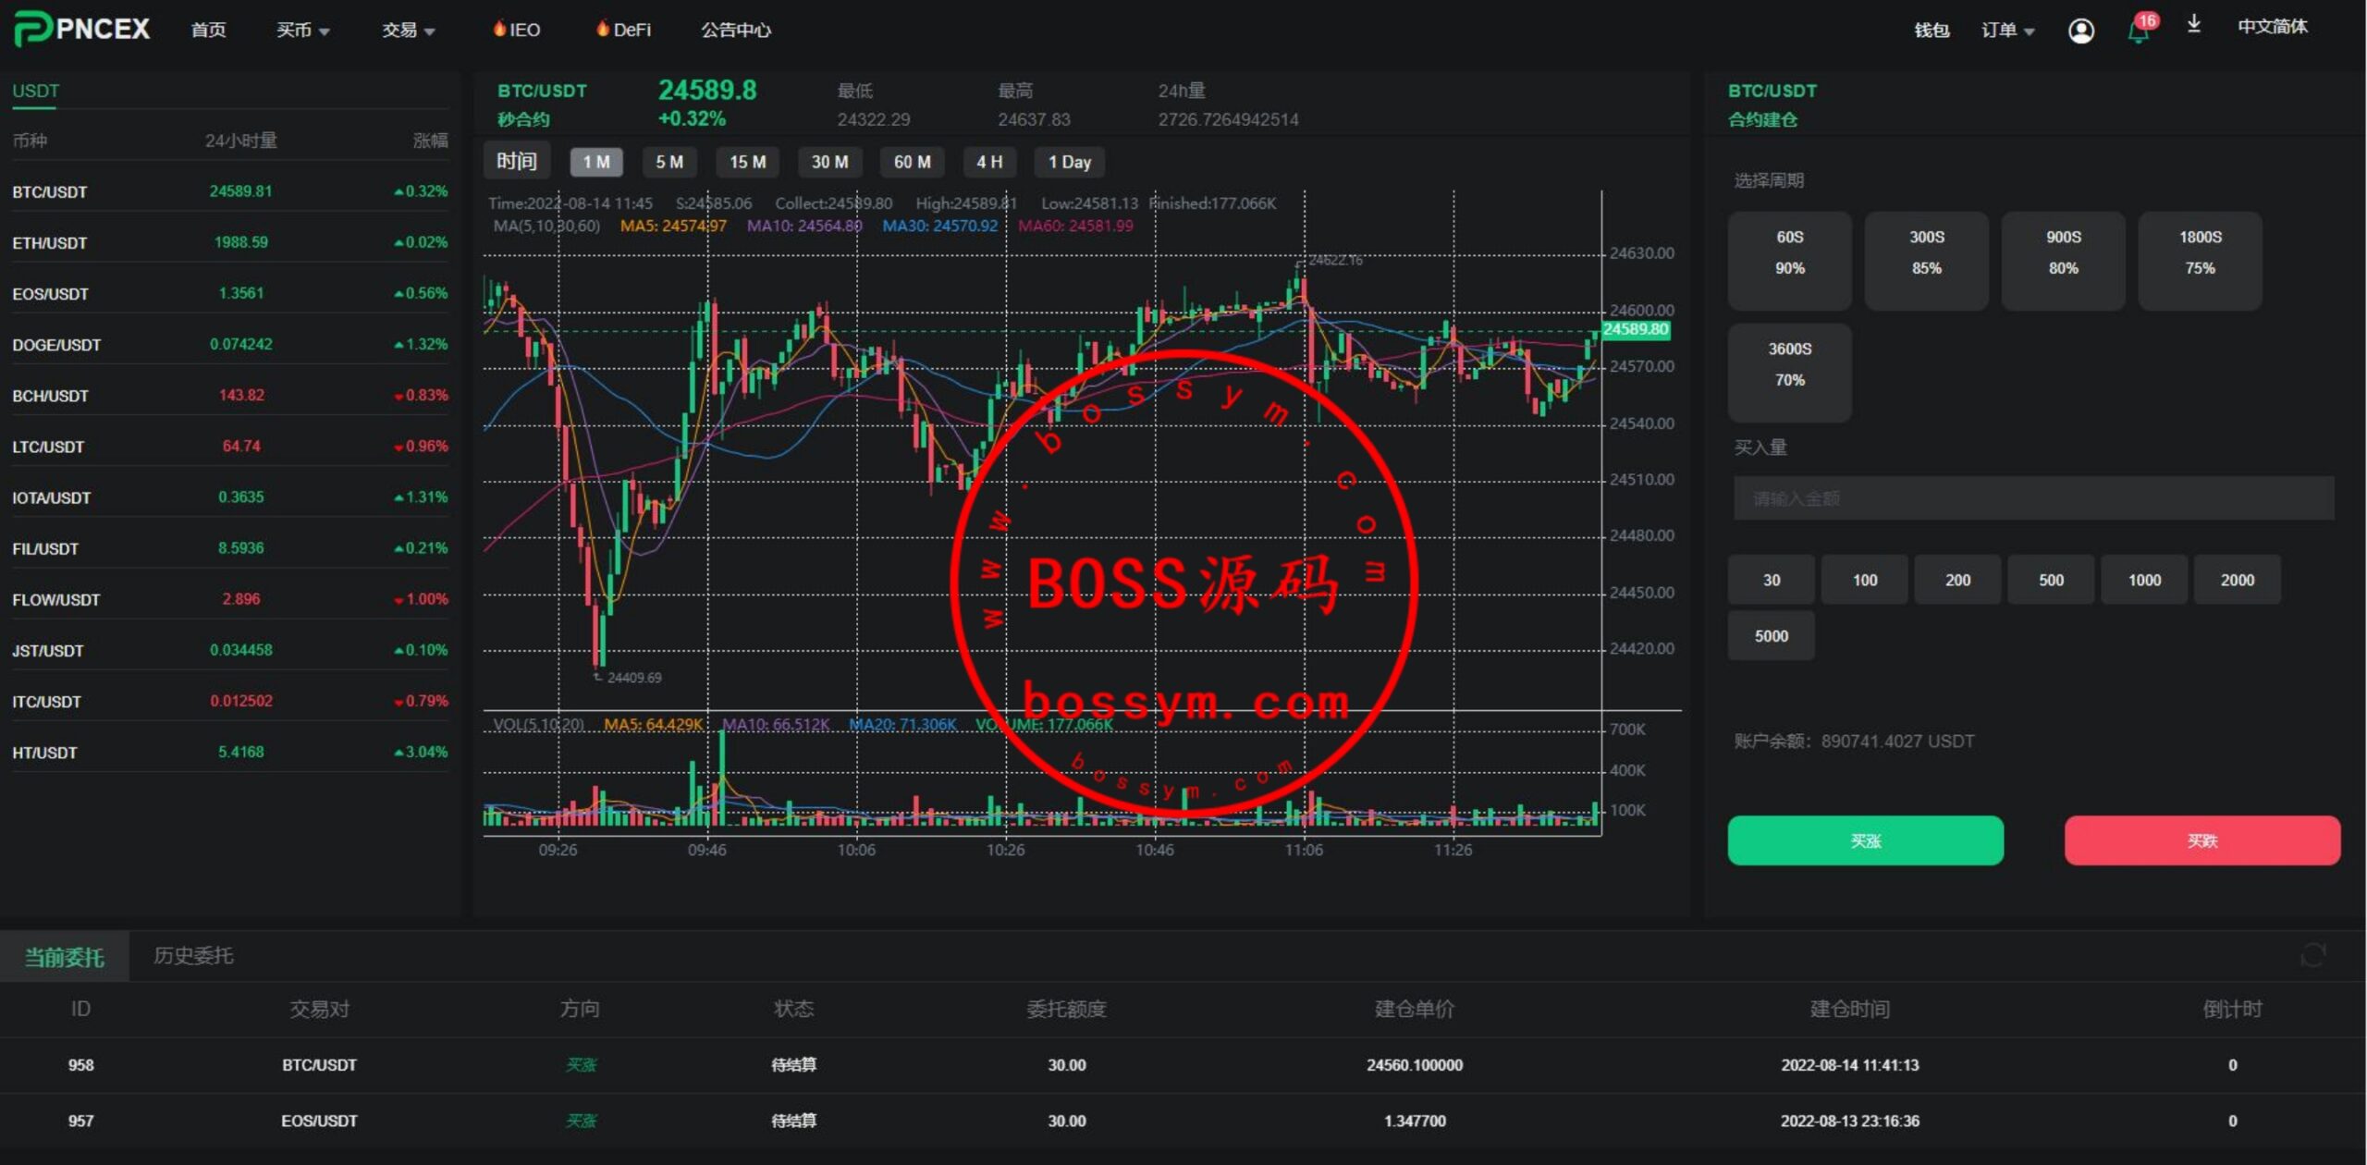Screen dimensions: 2367x1165
Task: Choose the 900S 80% period
Action: (2063, 260)
